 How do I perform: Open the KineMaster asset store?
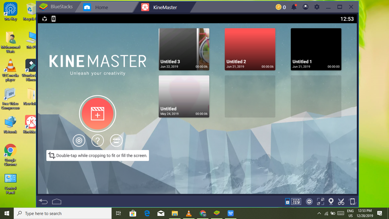[x=116, y=141]
